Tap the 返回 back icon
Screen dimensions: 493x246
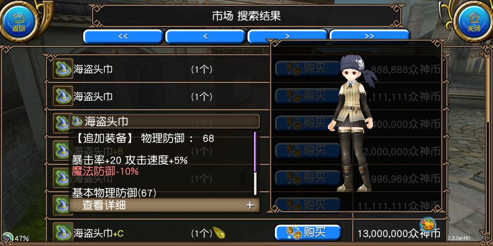click(19, 22)
